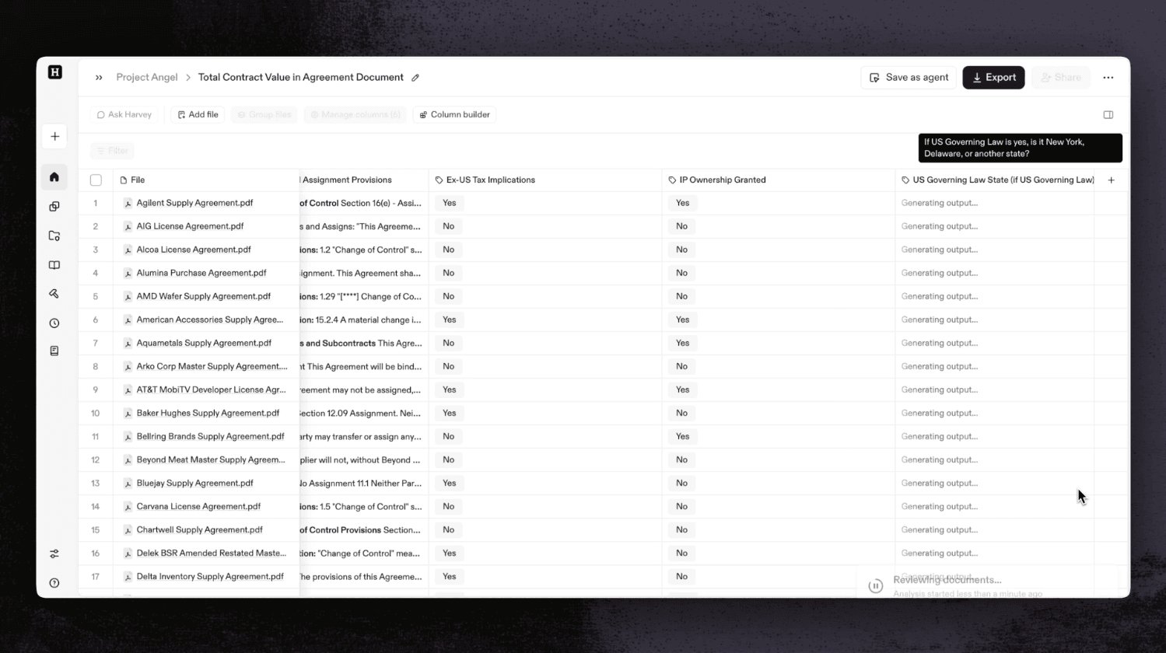Click the title 'Total Contract Value in Agreement Document'

pos(301,78)
